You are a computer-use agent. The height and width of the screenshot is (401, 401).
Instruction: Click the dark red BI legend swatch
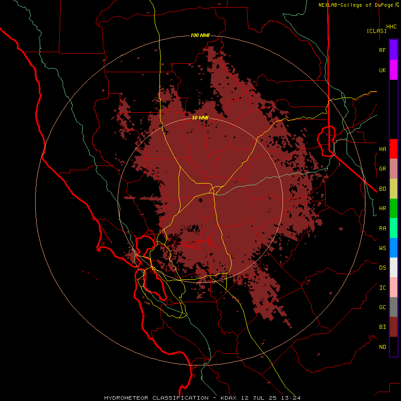tap(393, 327)
